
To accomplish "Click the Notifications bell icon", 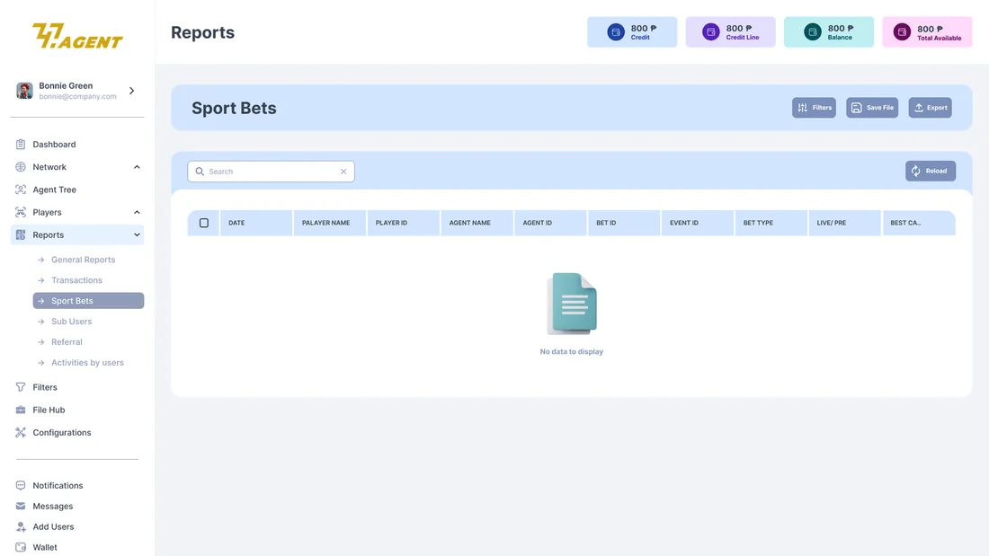I will 21,485.
